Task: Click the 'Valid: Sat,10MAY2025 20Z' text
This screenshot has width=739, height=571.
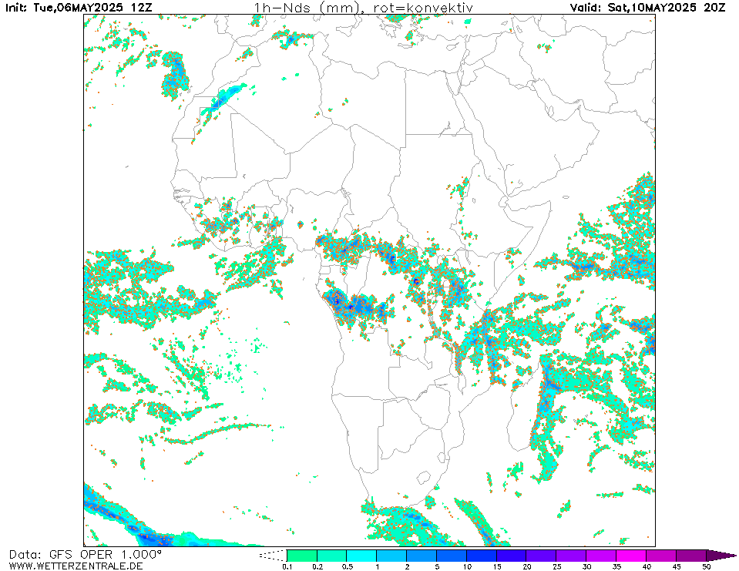Action: point(647,8)
